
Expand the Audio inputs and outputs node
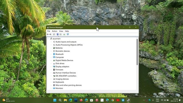pyautogui.click(x=51, y=42)
